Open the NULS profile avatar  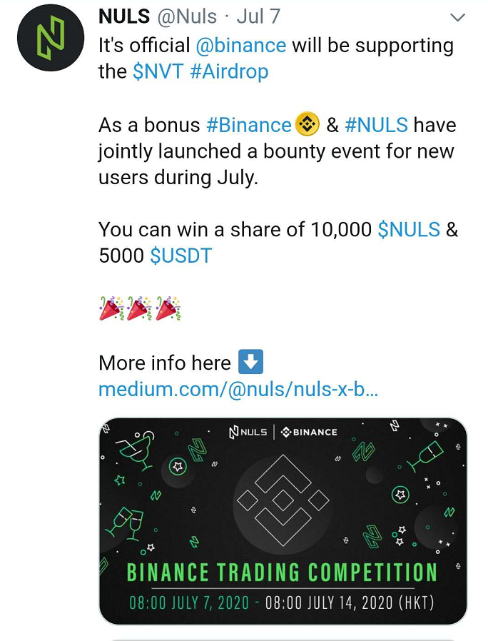(x=51, y=38)
